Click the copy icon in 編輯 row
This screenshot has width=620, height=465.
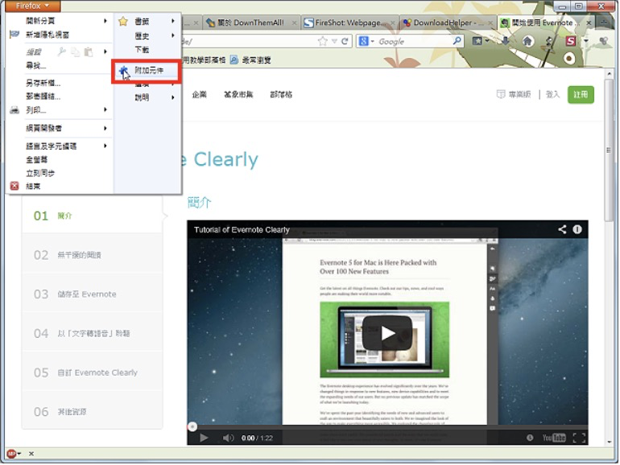75,51
